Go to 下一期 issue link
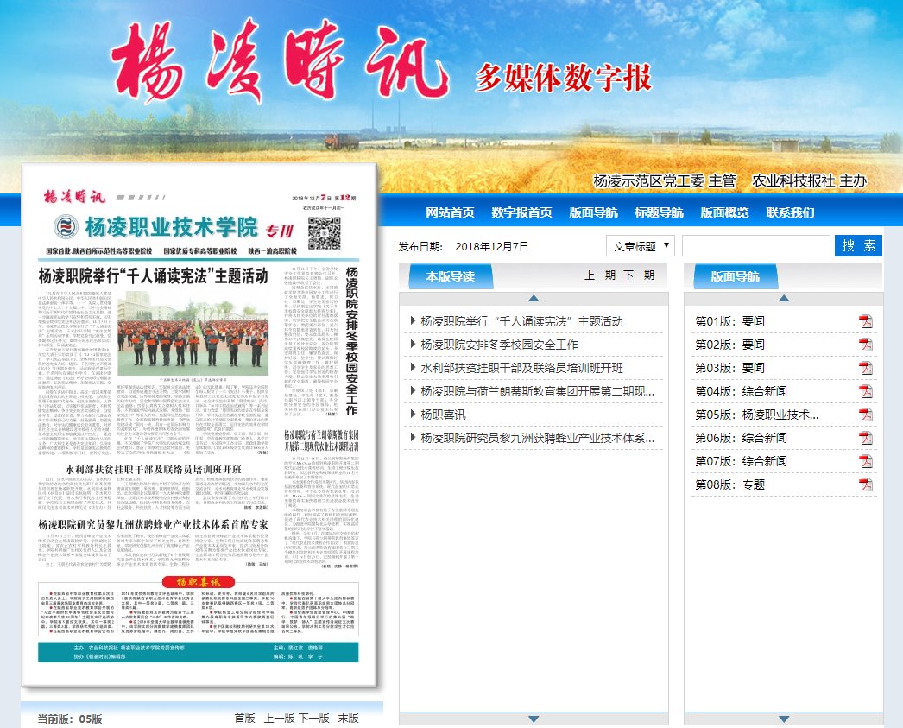903x728 pixels. click(639, 275)
